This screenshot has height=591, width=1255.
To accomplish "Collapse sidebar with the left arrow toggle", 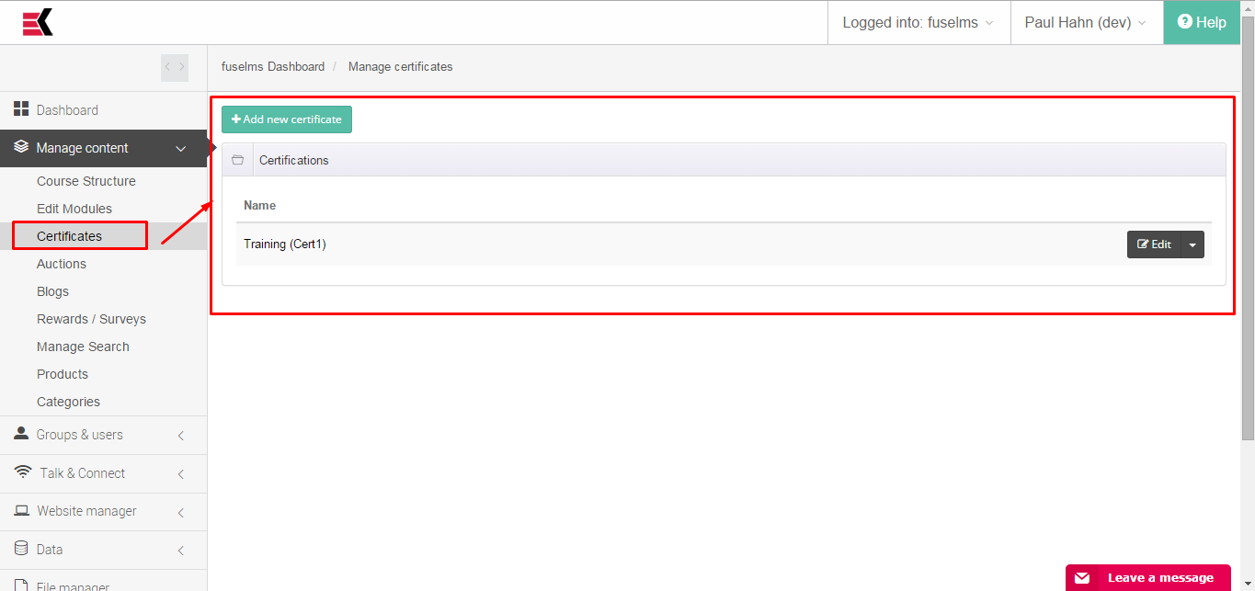I will tap(167, 67).
